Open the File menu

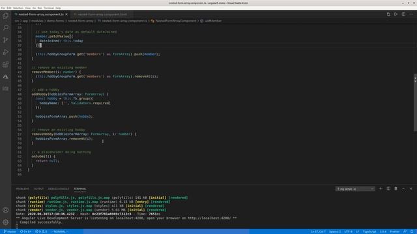(3, 8)
